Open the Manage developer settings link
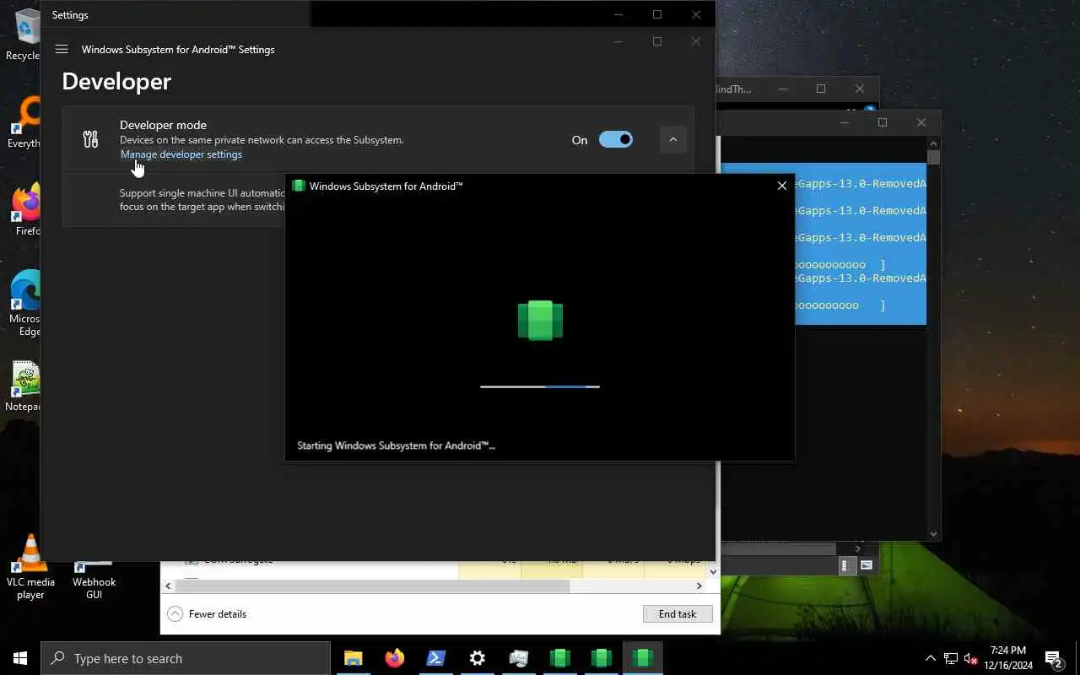This screenshot has height=675, width=1080. click(181, 154)
